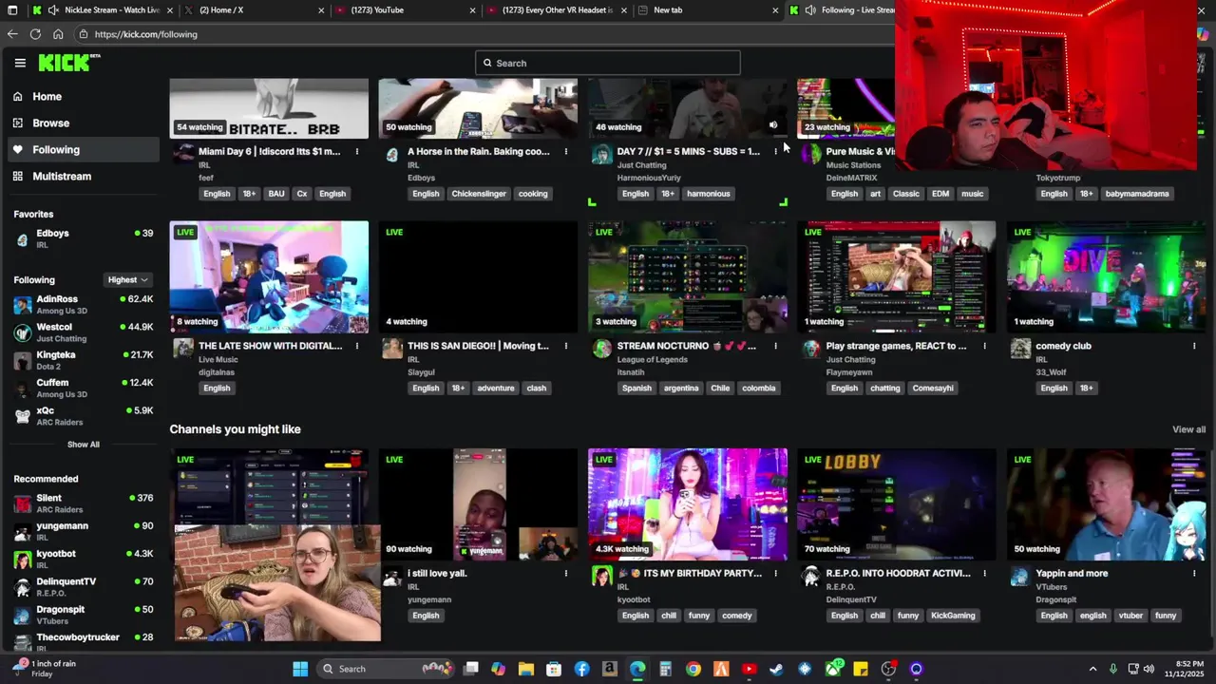The image size is (1216, 684).
Task: Open Steam from the taskbar
Action: pyautogui.click(x=777, y=669)
